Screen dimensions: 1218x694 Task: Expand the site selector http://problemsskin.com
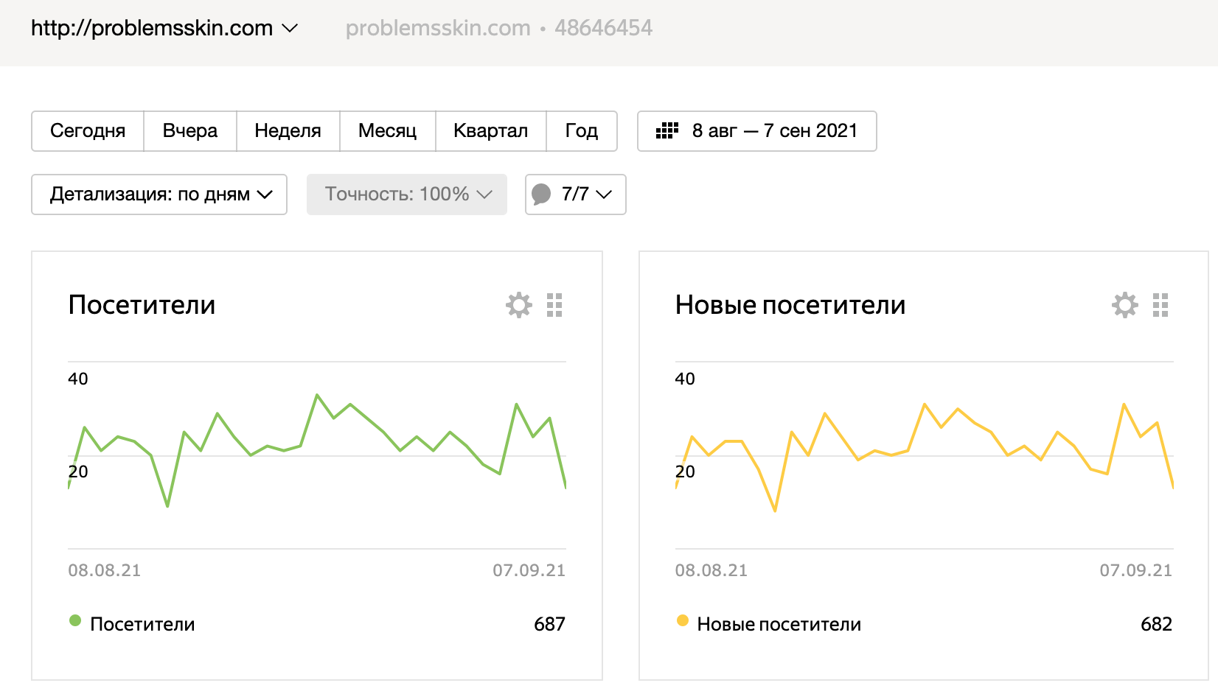(164, 29)
